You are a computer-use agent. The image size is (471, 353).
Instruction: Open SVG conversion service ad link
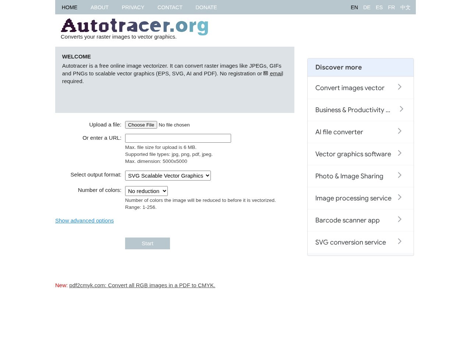[361, 242]
